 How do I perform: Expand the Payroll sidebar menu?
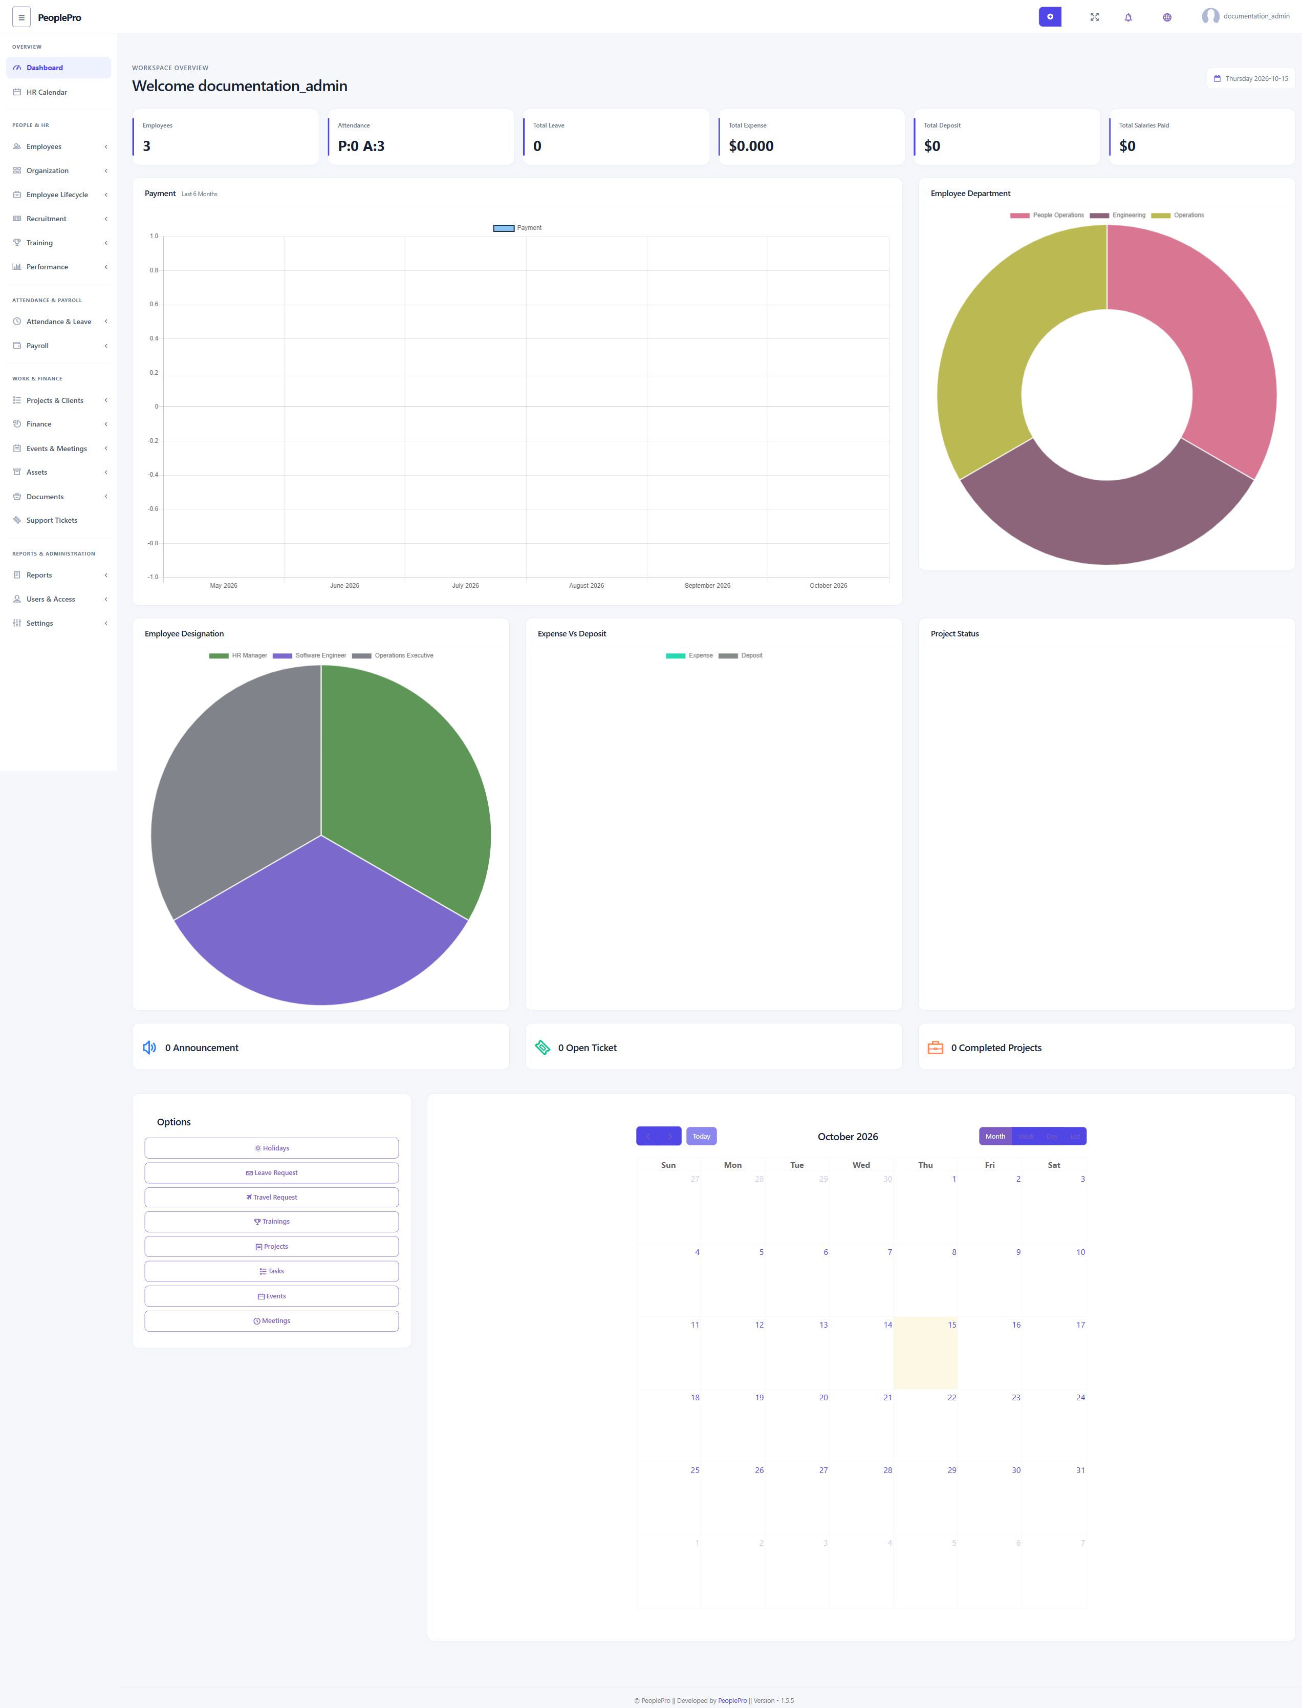(x=59, y=346)
